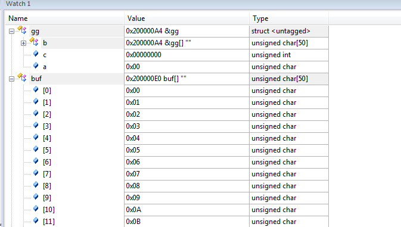
Task: Click value 0x00000000 of c
Action: click(144, 55)
